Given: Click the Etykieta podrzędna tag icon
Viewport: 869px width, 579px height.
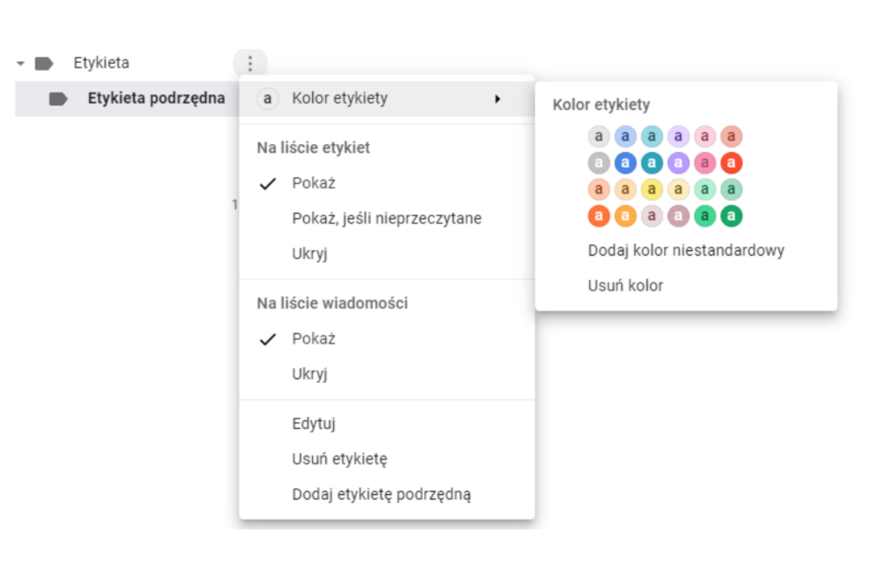Looking at the screenshot, I should click(x=59, y=99).
